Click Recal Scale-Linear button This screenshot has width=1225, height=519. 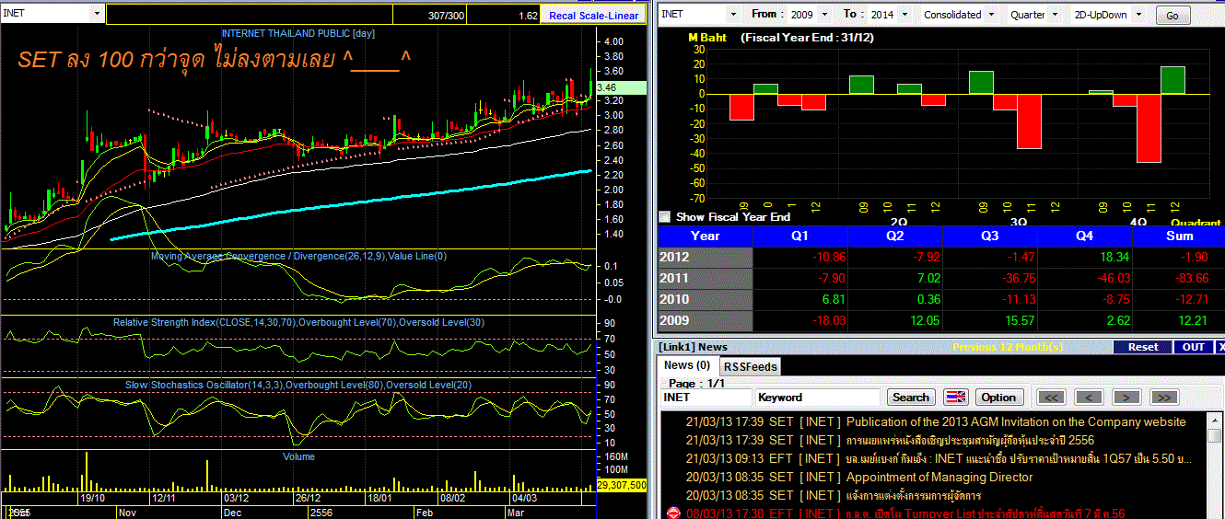593,16
